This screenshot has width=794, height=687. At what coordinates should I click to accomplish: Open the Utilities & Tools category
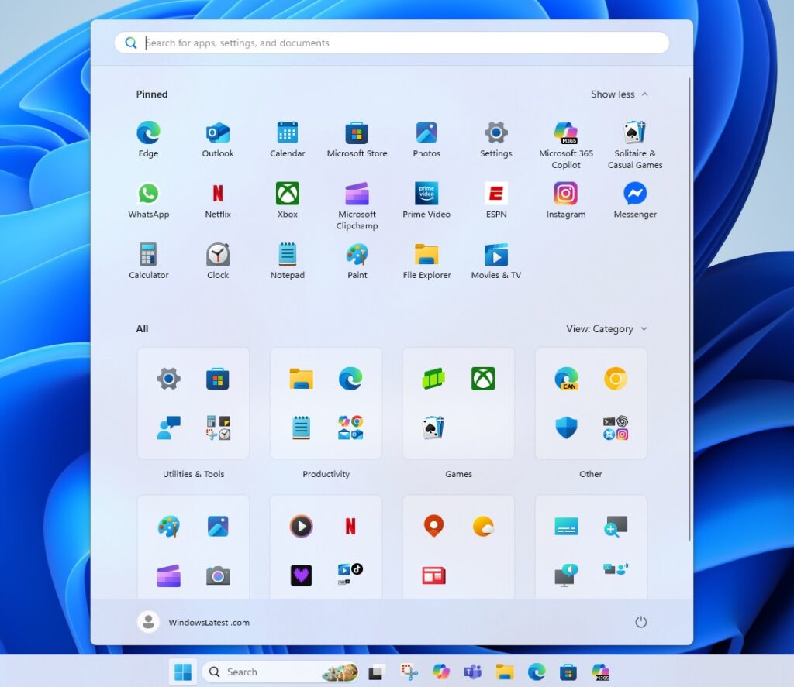point(193,403)
